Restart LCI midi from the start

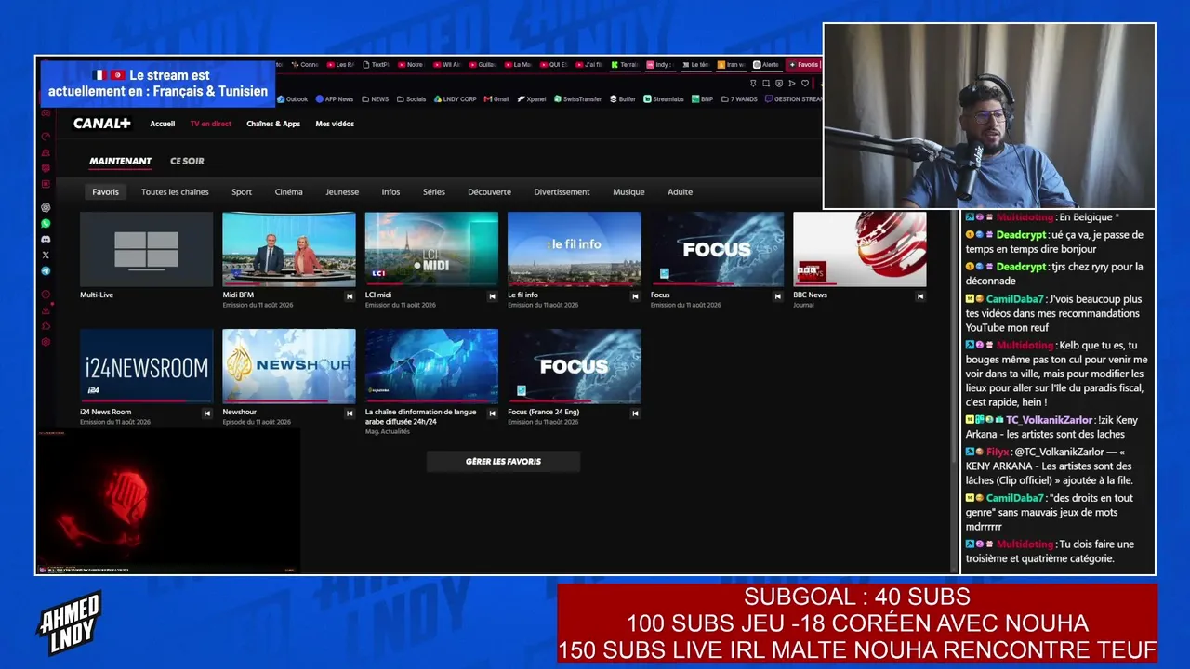pyautogui.click(x=493, y=296)
